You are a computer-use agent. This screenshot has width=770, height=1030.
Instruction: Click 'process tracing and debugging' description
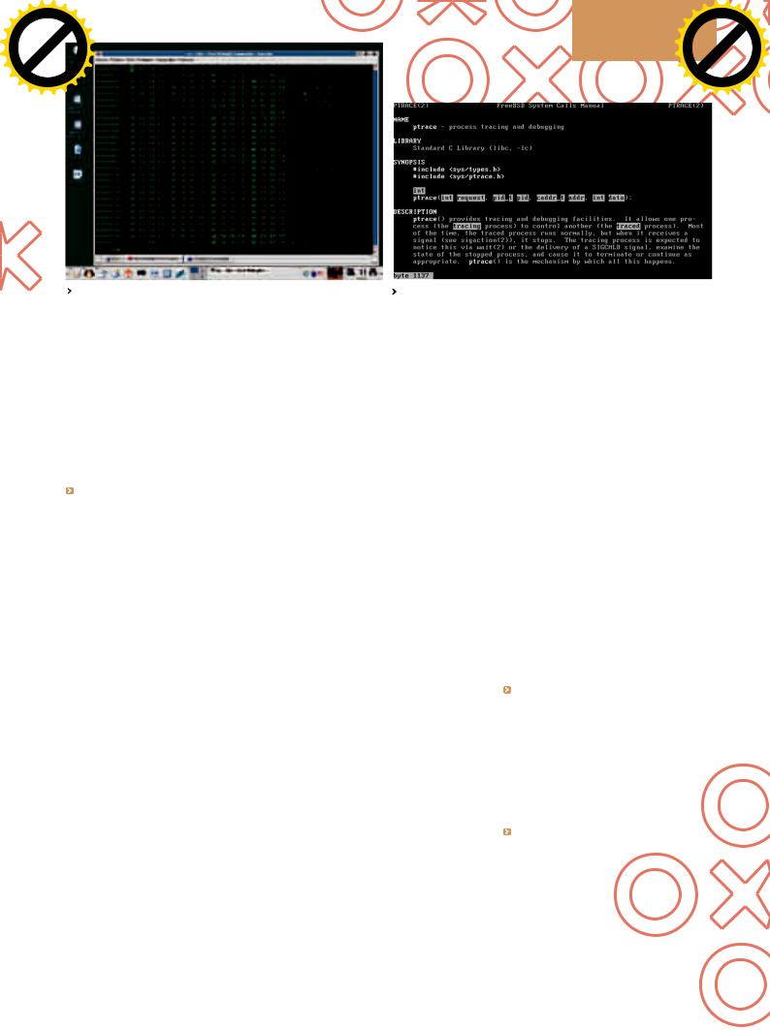(x=506, y=127)
